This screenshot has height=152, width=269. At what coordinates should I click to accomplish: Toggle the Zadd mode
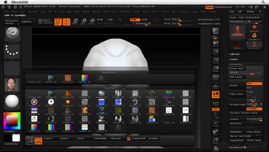pyautogui.click(x=135, y=19)
